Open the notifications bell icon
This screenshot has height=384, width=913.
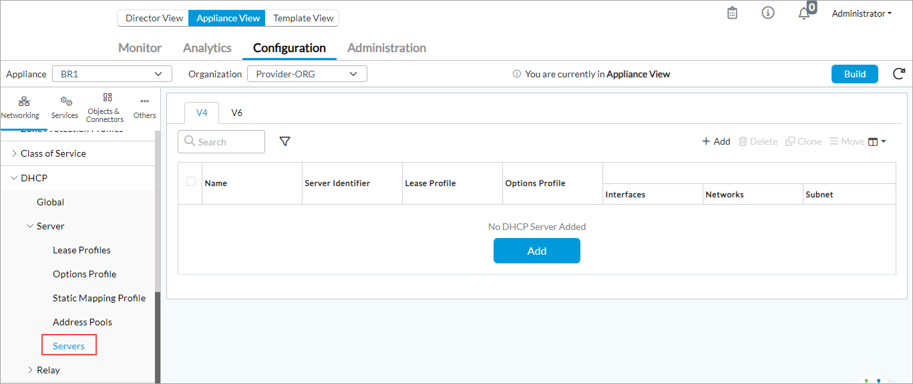[x=804, y=13]
